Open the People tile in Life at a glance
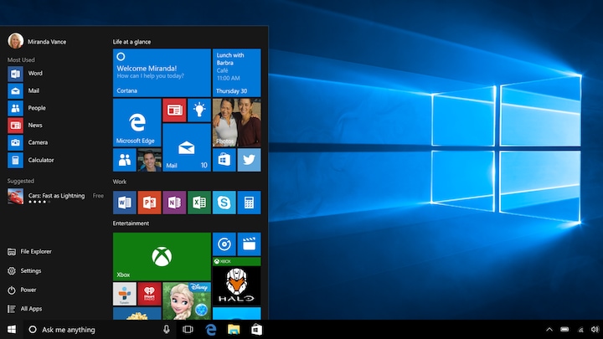This screenshot has width=603, height=339. click(x=125, y=160)
